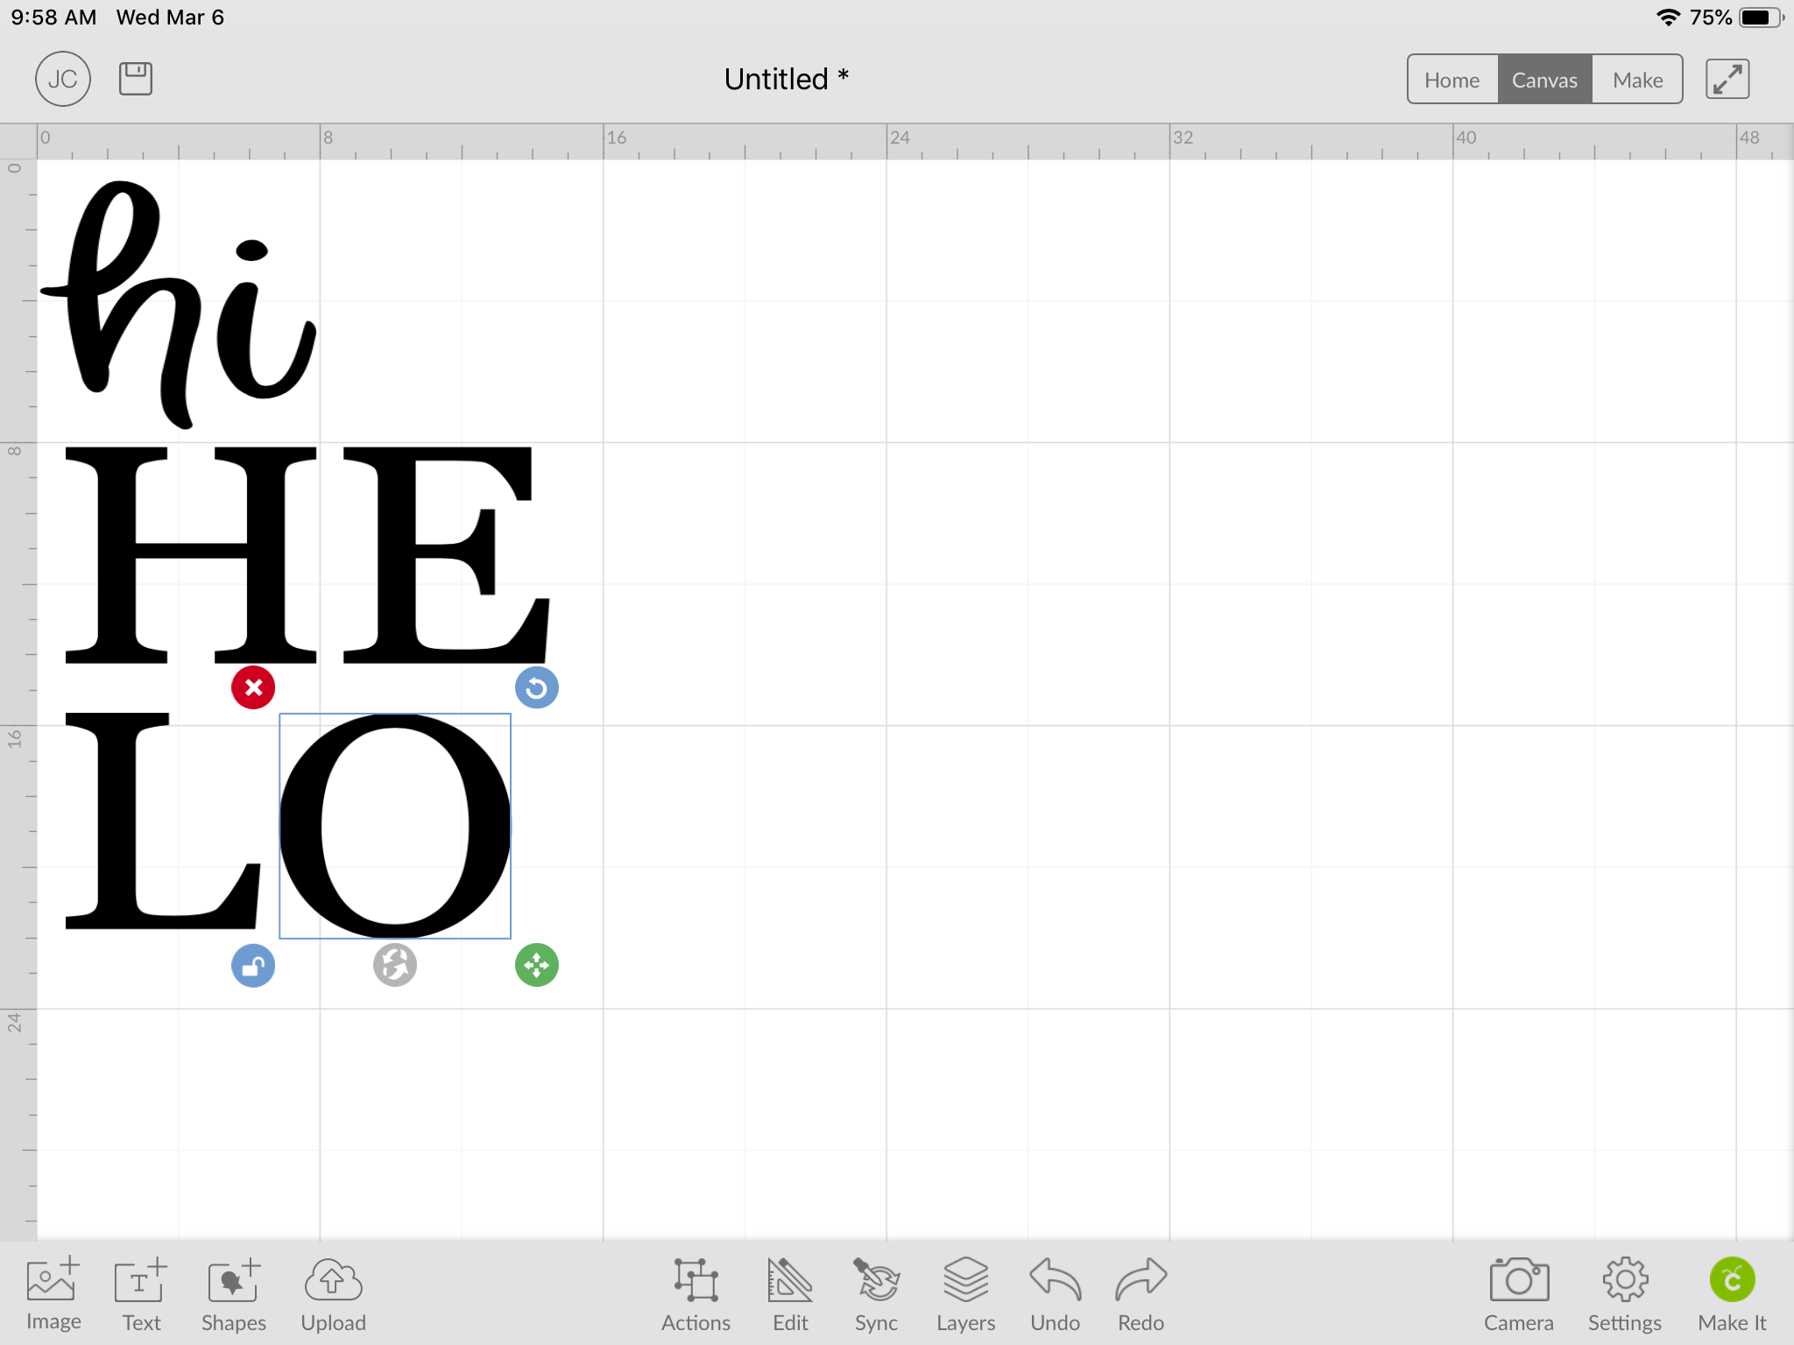Open the JC profile avatar
The width and height of the screenshot is (1794, 1345).
click(x=63, y=79)
